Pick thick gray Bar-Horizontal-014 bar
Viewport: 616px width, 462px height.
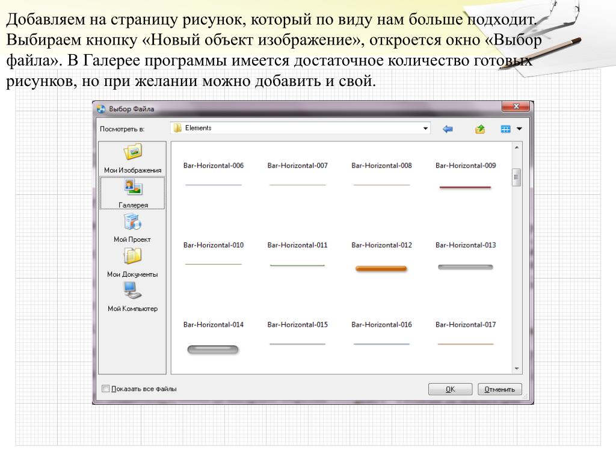[x=213, y=350]
